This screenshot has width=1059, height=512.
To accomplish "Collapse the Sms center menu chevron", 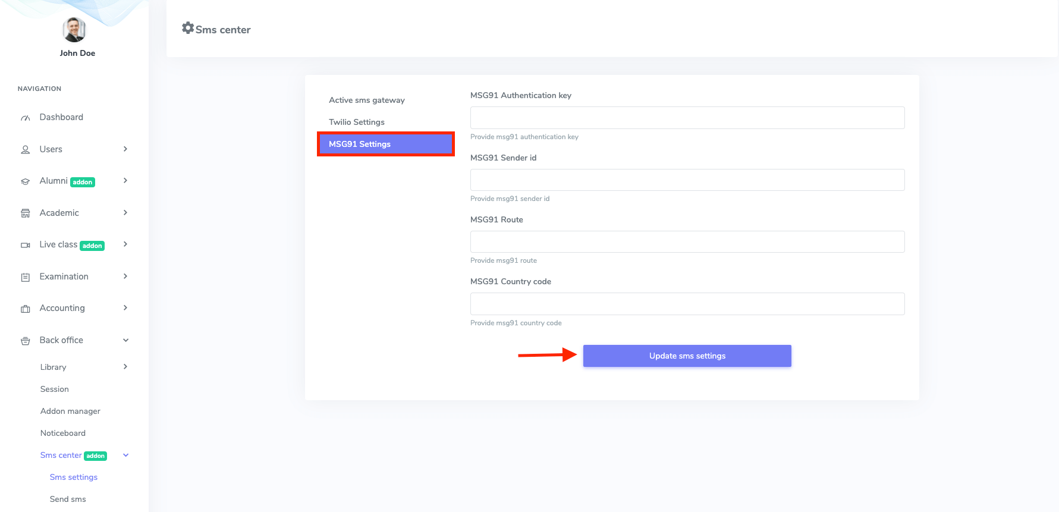I will [125, 456].
